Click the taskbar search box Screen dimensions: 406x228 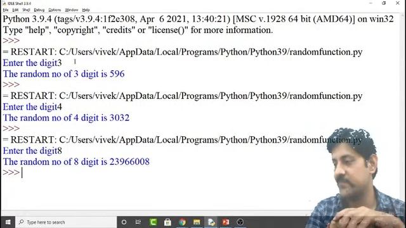click(x=66, y=222)
